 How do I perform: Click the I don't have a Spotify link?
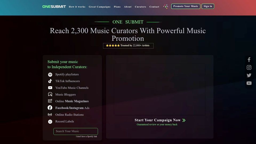click(86, 137)
